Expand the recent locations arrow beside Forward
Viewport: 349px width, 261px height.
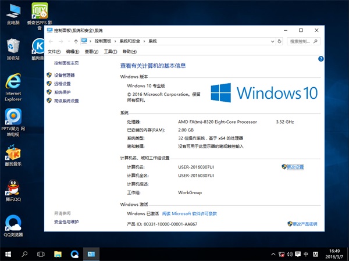coord(68,41)
